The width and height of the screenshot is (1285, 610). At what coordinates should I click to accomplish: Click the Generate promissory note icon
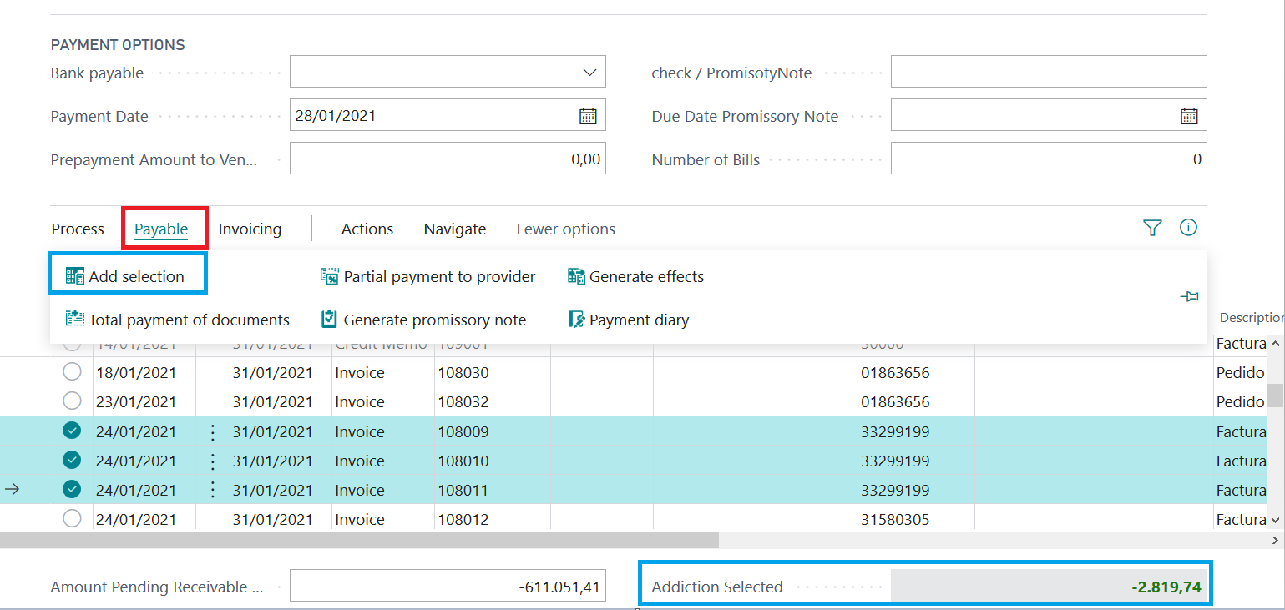(330, 320)
